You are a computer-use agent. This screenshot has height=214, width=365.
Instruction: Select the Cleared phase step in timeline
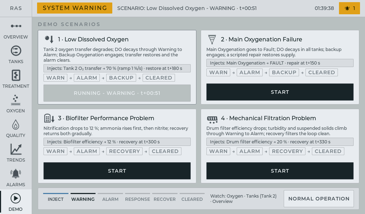[192, 197]
